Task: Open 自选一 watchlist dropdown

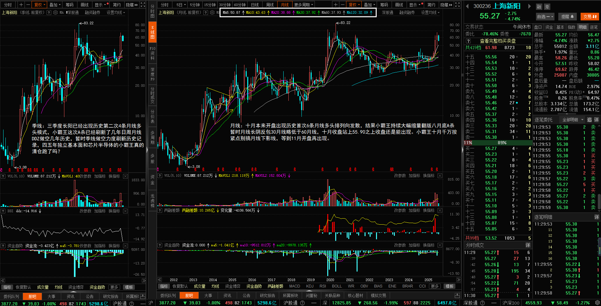Action: click(x=545, y=17)
